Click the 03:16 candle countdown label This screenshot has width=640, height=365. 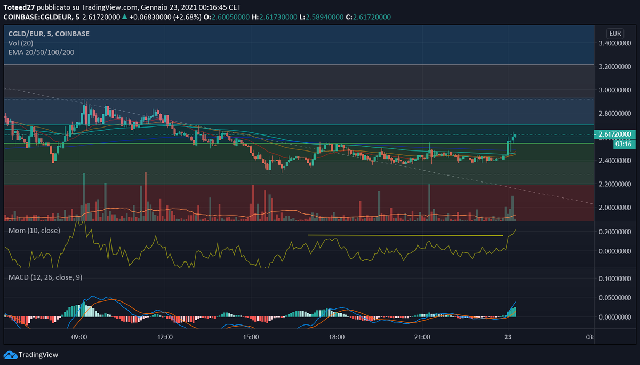pyautogui.click(x=623, y=144)
